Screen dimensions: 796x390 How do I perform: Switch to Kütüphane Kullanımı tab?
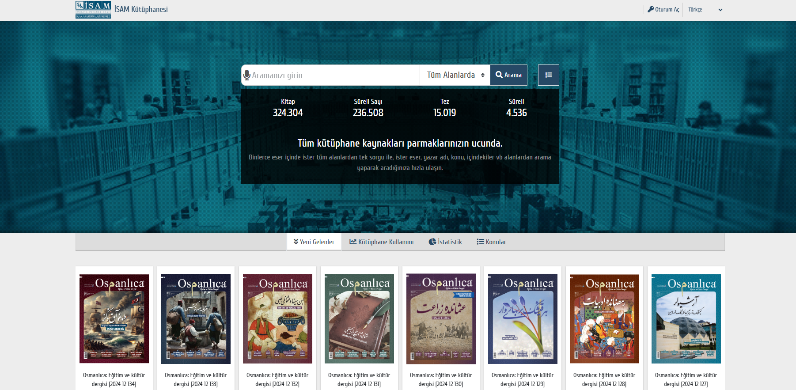click(x=382, y=242)
